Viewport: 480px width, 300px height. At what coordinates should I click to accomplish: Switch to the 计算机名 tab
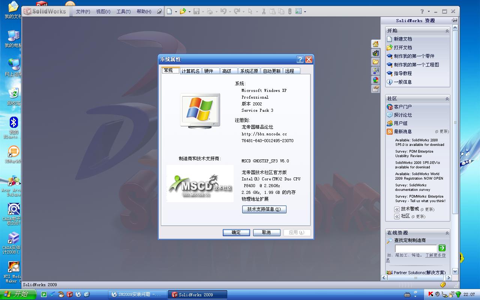click(190, 71)
